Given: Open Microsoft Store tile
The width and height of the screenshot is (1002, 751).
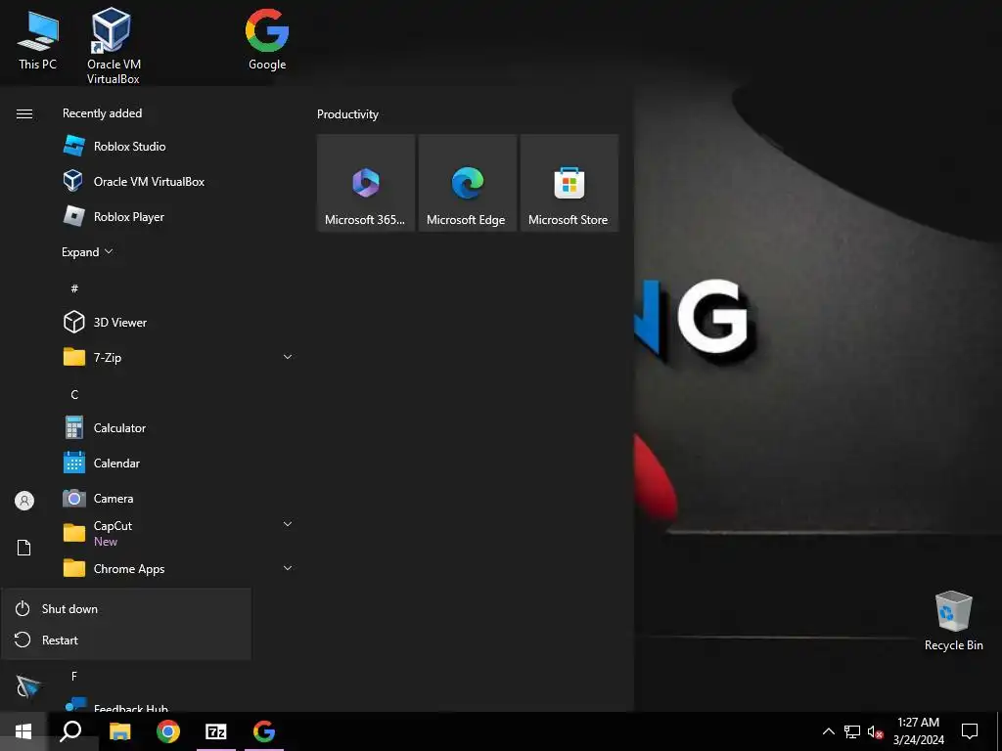Looking at the screenshot, I should pos(569,183).
